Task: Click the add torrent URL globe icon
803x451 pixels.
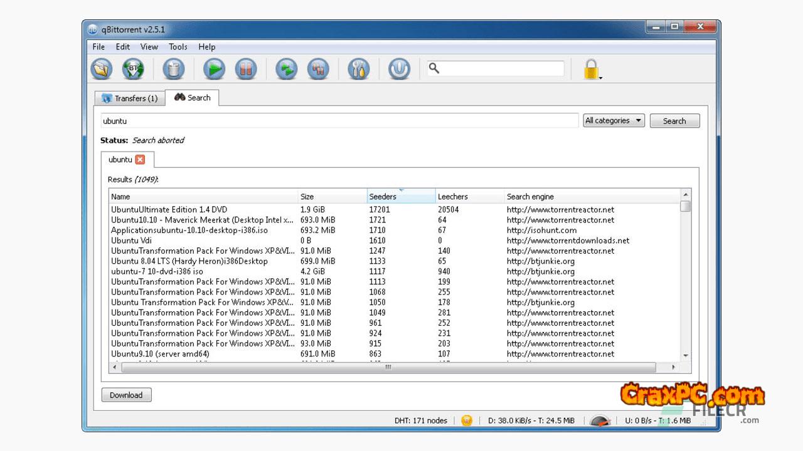Action: (133, 69)
